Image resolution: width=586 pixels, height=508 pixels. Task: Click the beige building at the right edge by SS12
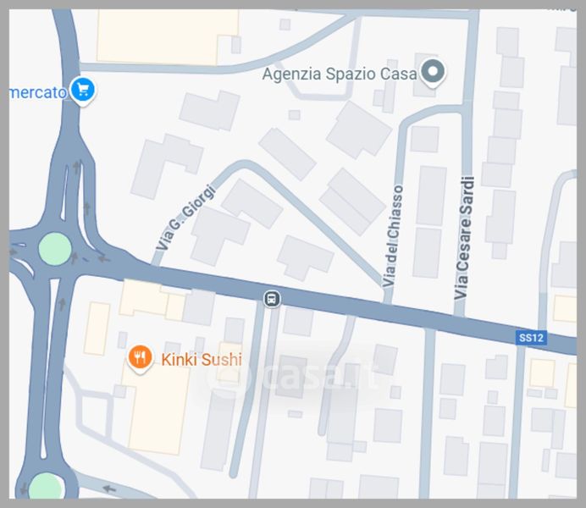click(x=565, y=308)
